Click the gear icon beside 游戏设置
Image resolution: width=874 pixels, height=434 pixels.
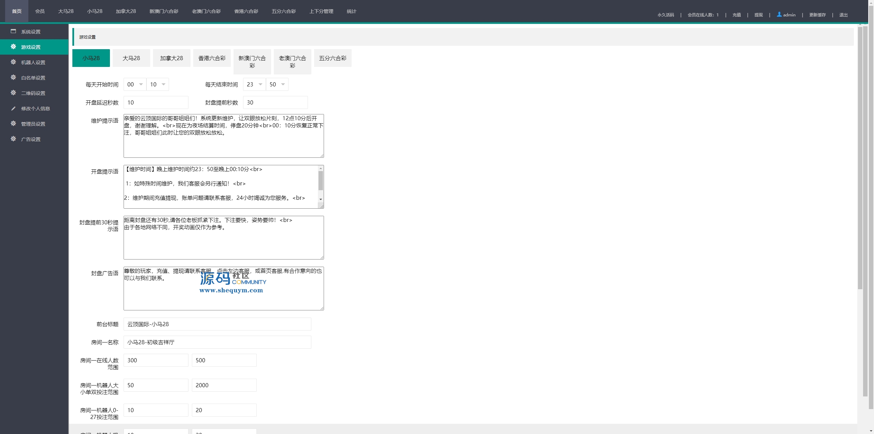click(13, 46)
